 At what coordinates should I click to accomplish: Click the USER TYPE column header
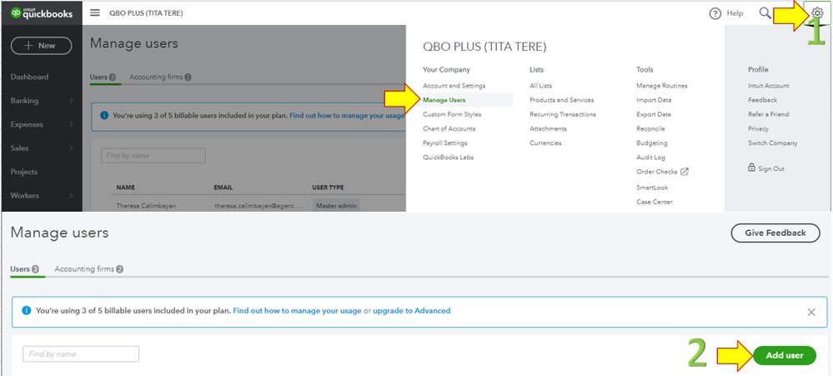[x=328, y=188]
